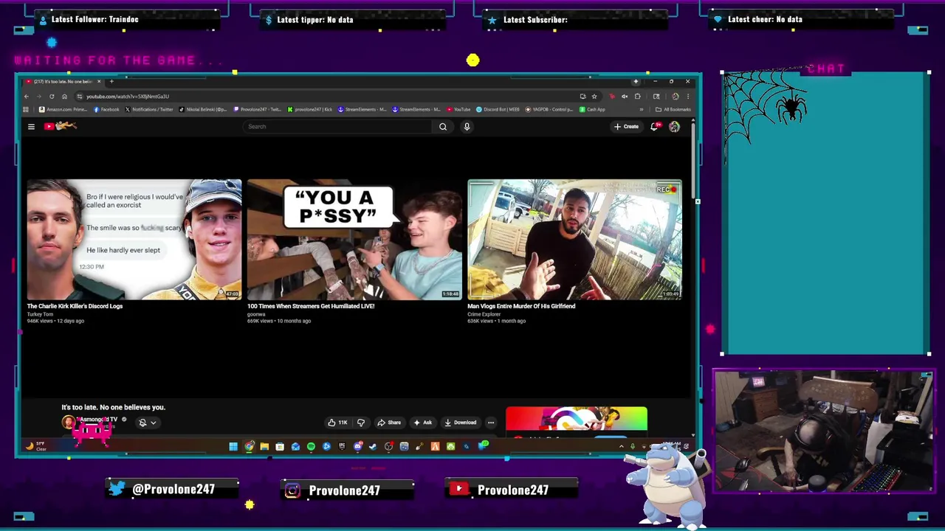The image size is (945, 531).
Task: Open the Windows Start menu
Action: click(233, 446)
